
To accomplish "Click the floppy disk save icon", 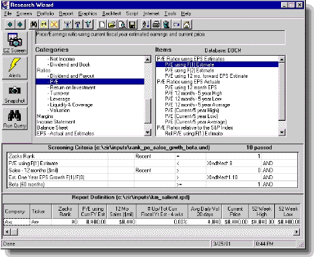I will coord(132,24).
